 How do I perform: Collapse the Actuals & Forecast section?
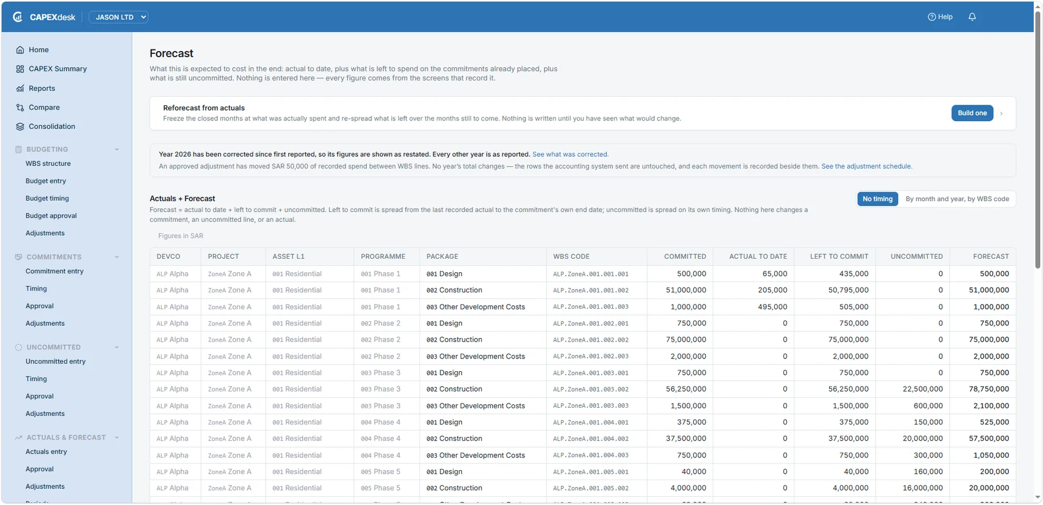[x=116, y=438]
